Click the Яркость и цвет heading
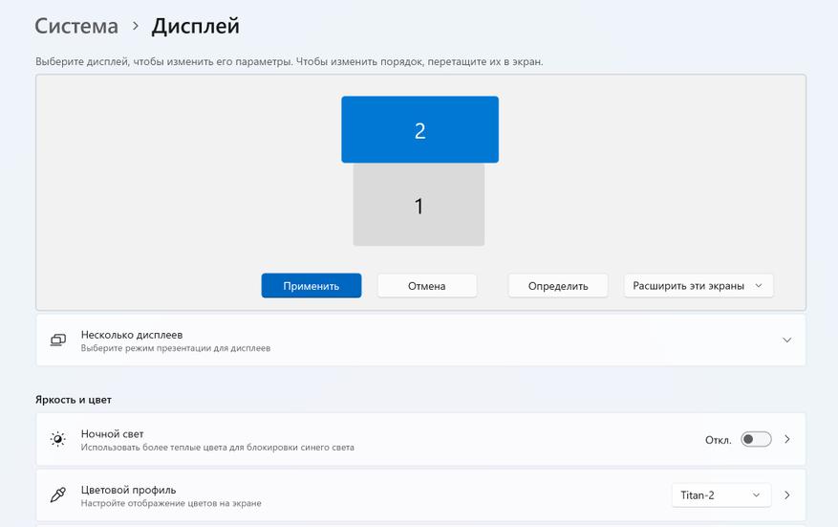 coord(74,400)
